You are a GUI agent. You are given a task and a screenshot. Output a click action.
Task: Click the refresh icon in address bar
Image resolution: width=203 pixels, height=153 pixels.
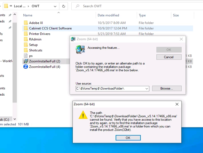click(x=64, y=6)
